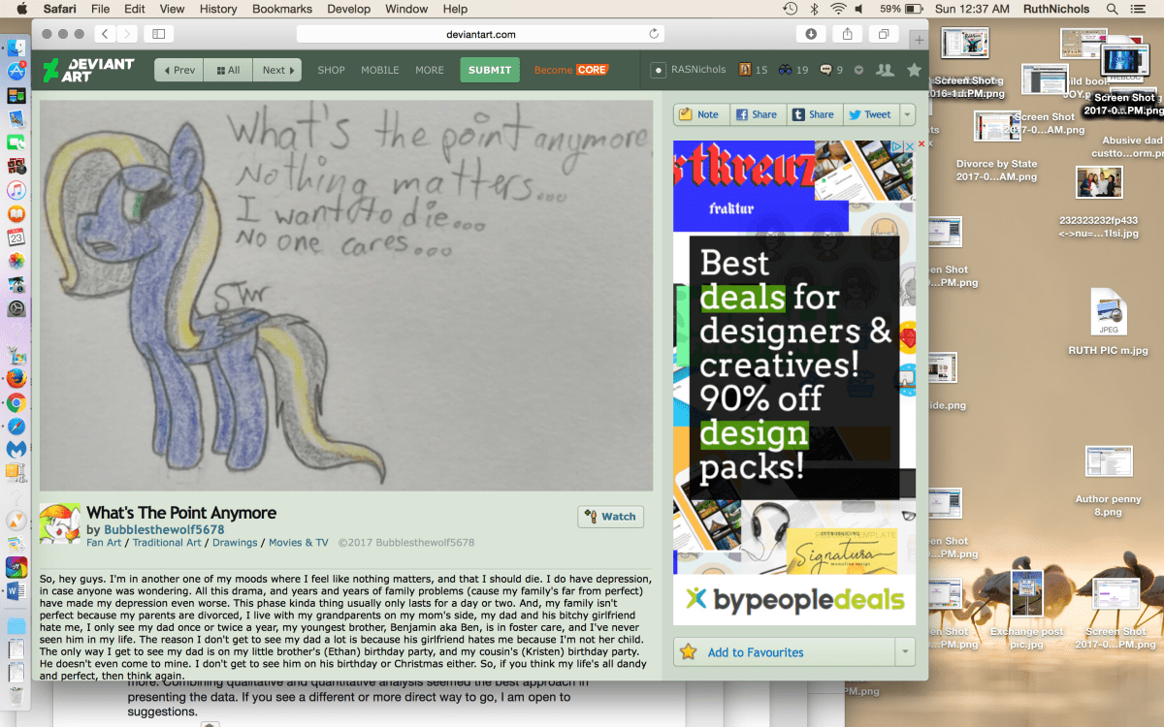Screen dimensions: 1164x727
Task: Click the green SUBMIT button
Action: click(x=490, y=70)
